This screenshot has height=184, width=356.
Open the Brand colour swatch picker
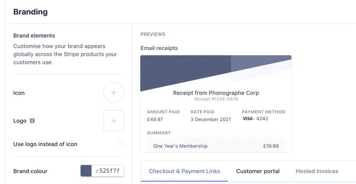point(86,171)
